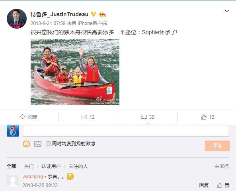Click 回复 to reply to vcdchang

[x=204, y=185]
